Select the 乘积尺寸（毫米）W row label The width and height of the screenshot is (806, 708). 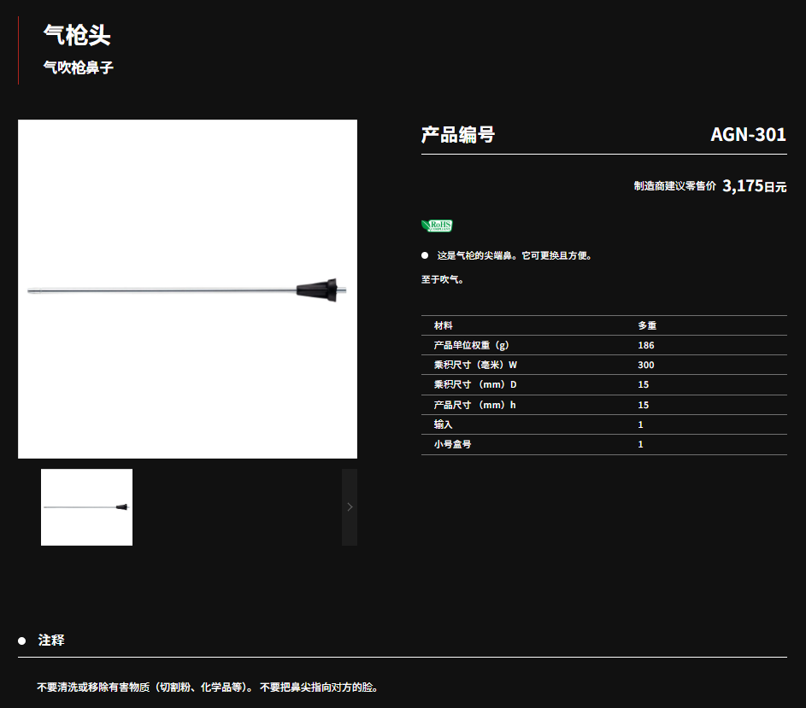click(x=475, y=365)
